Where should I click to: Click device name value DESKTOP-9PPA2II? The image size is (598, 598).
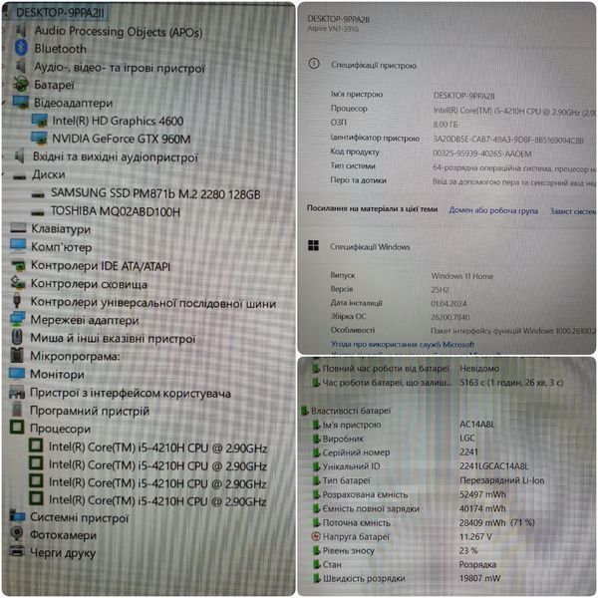pos(463,96)
